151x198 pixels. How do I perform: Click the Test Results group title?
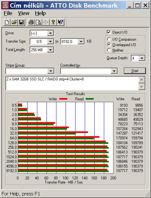pos(75,94)
